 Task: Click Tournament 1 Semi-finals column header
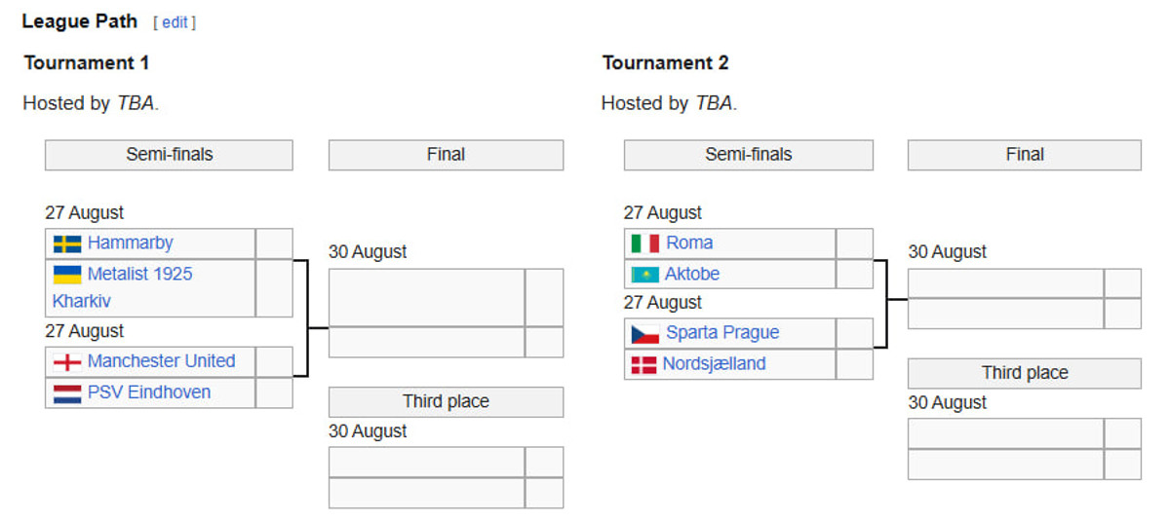click(169, 154)
